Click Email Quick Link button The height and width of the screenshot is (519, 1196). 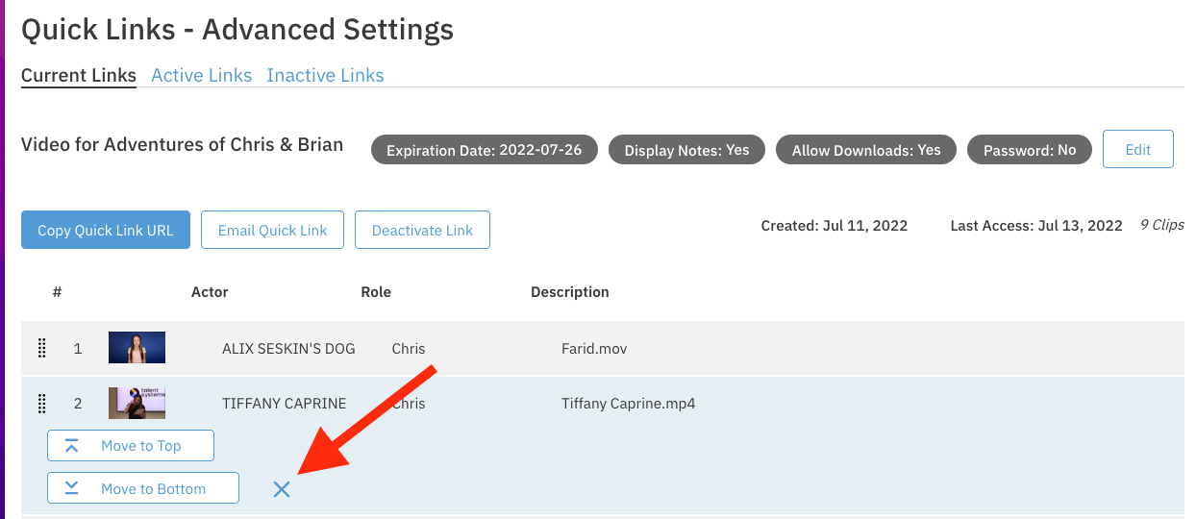pyautogui.click(x=272, y=230)
